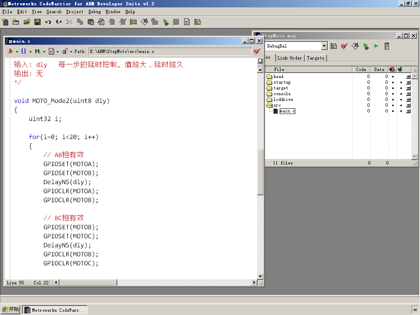This screenshot has height=315, width=420.
Task: Toggle target inclusion dot for head folder
Action: point(393,77)
